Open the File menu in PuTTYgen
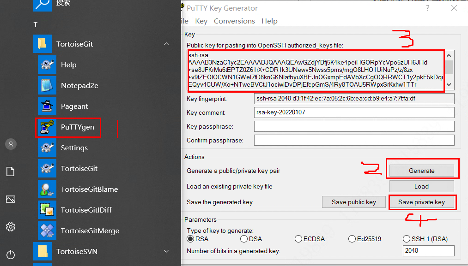468x266 pixels. point(185,21)
